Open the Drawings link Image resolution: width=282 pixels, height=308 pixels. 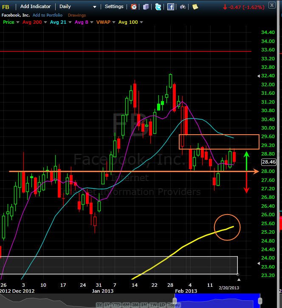pos(77,15)
